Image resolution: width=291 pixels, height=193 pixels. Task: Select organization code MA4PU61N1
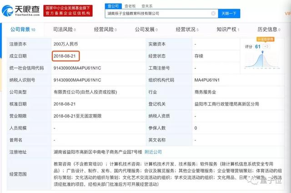(207, 80)
